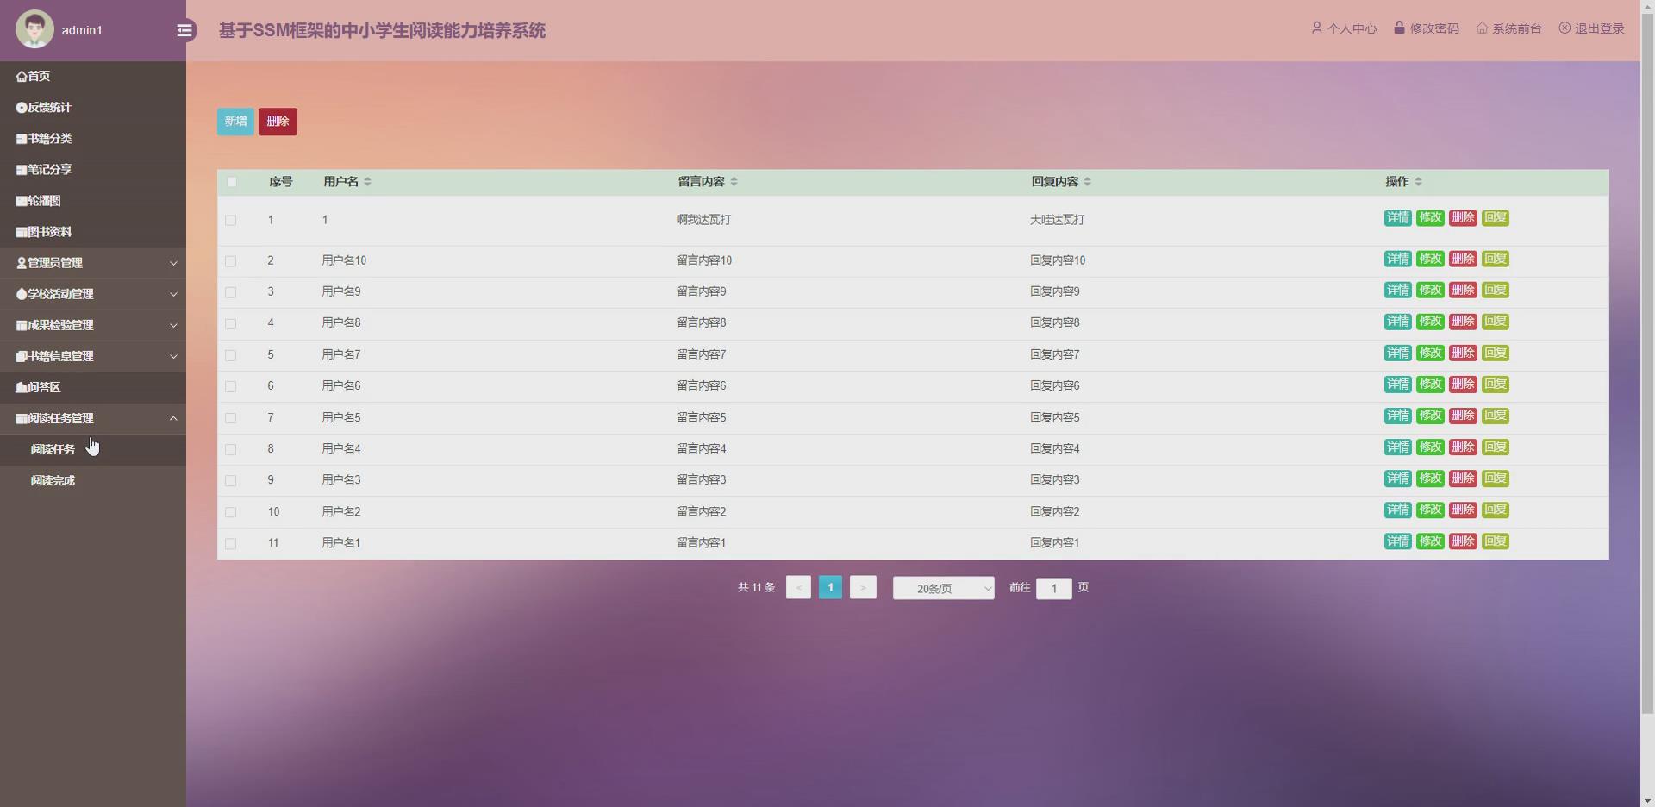The height and width of the screenshot is (807, 1655).
Task: Open 修改密码 in the top bar
Action: click(x=1427, y=28)
